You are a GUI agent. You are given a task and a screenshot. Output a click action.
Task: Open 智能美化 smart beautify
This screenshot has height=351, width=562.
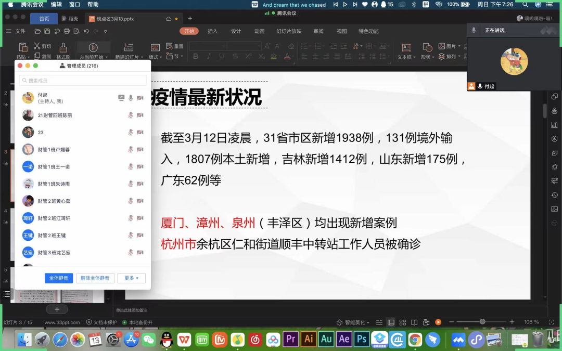353,322
